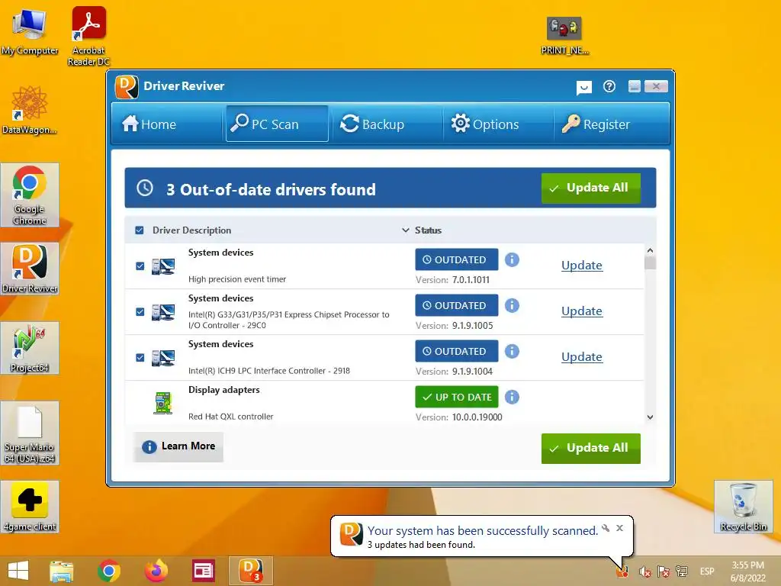Click the driver list scroll up arrow
Screen dimensions: 781x586
(650, 250)
